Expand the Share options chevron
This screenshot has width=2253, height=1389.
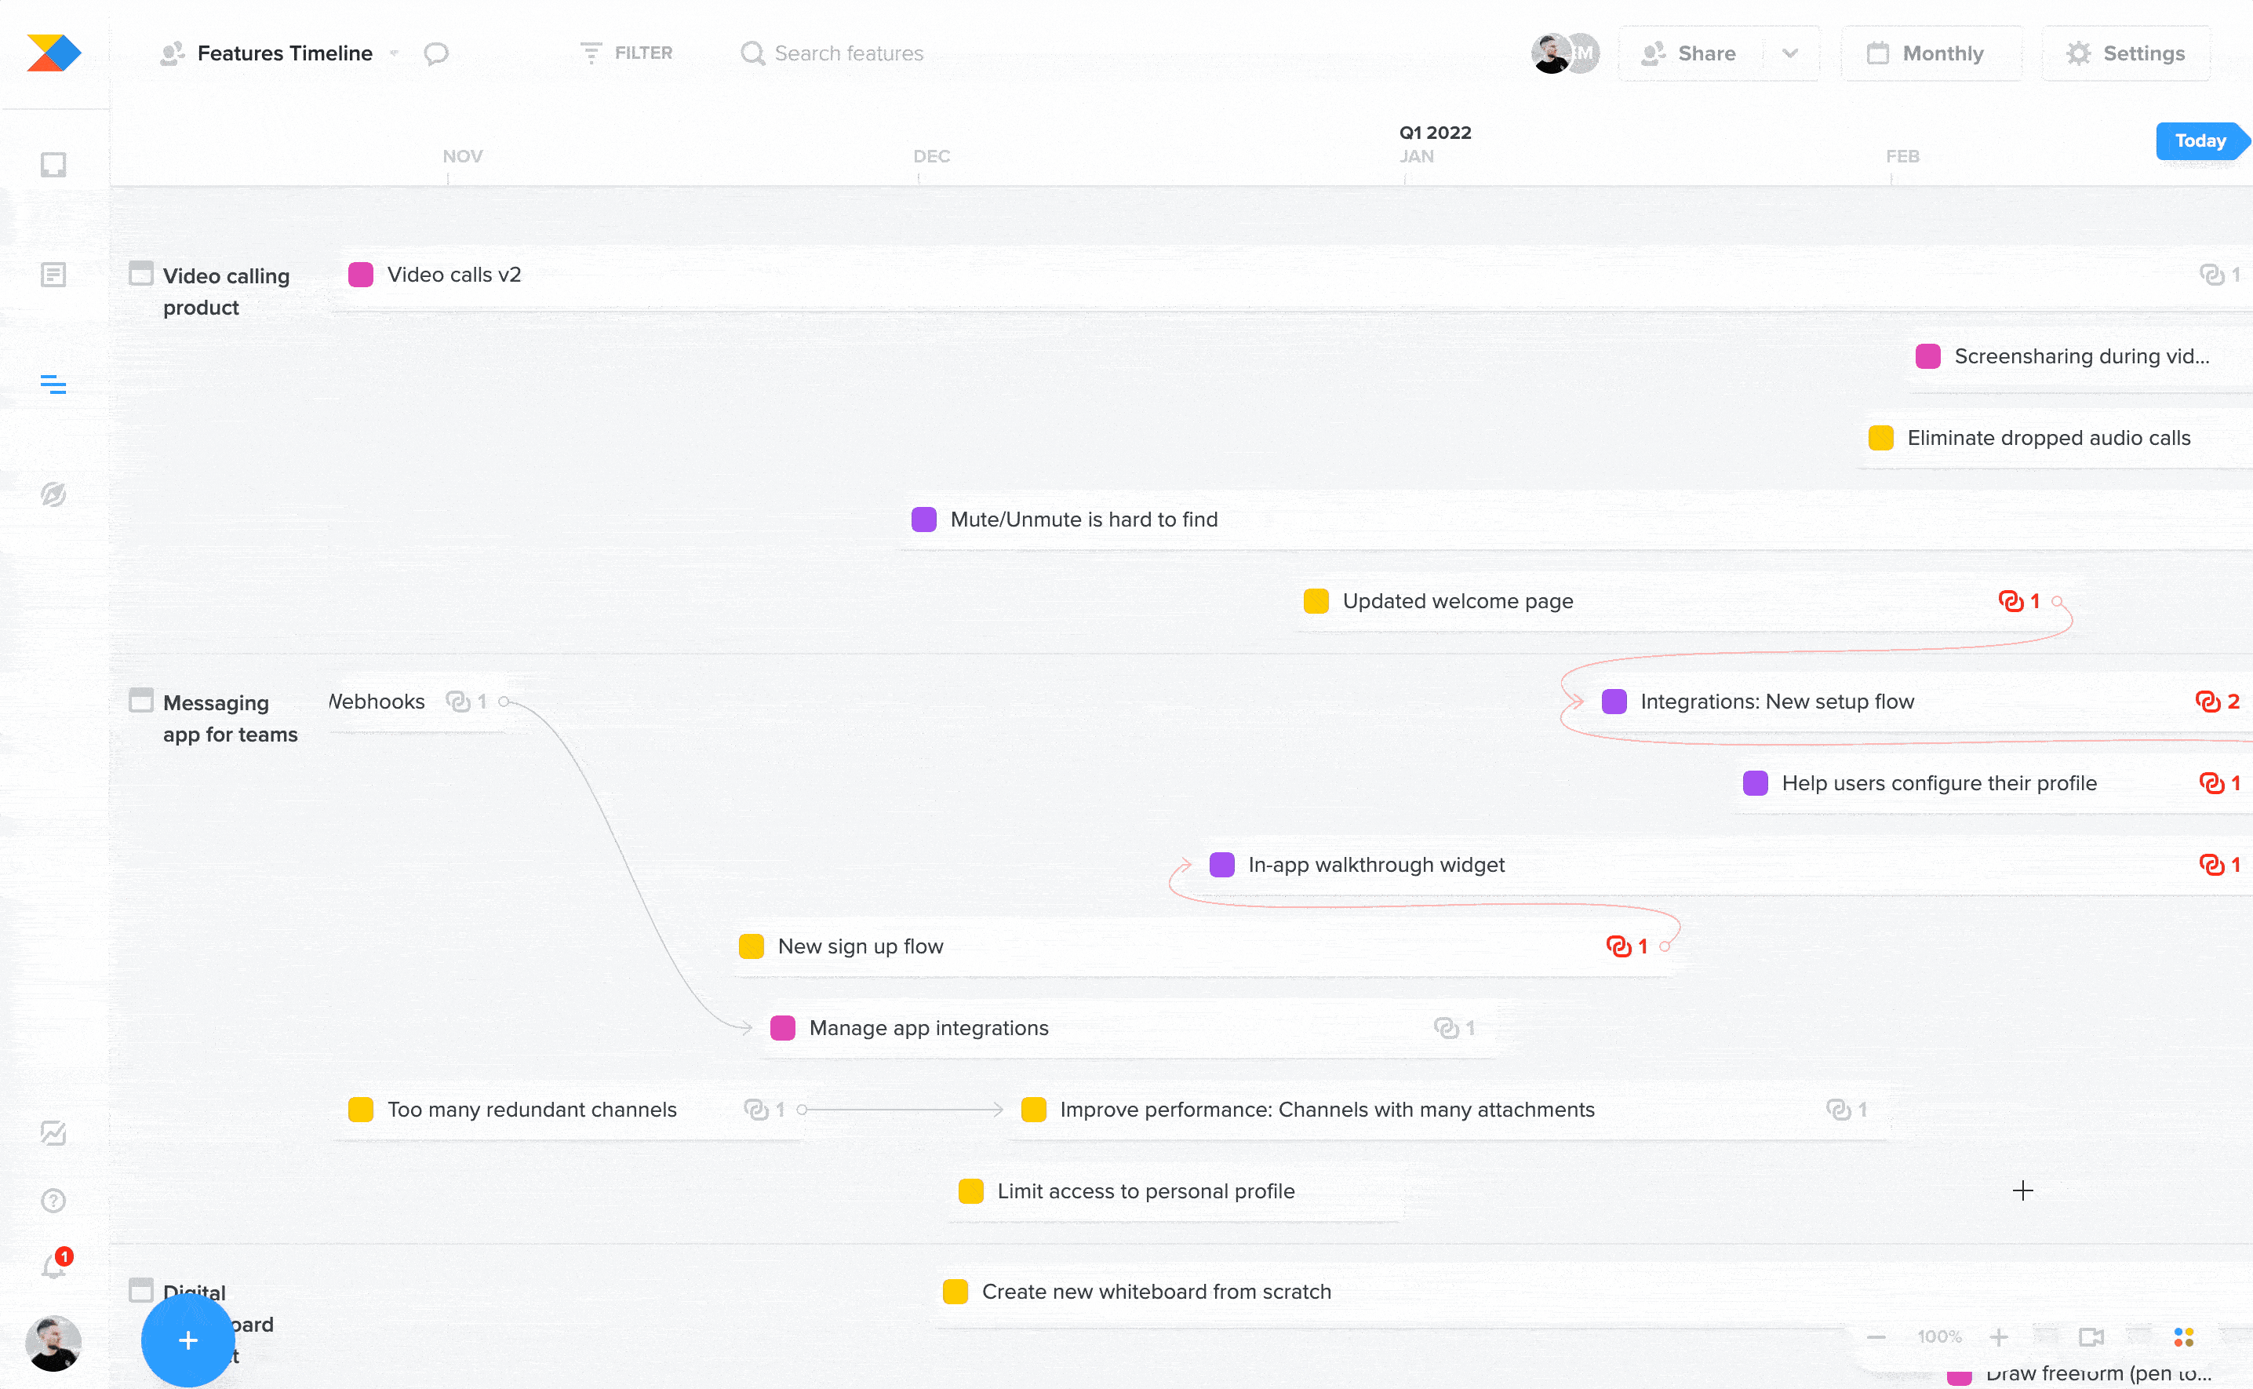click(1790, 53)
